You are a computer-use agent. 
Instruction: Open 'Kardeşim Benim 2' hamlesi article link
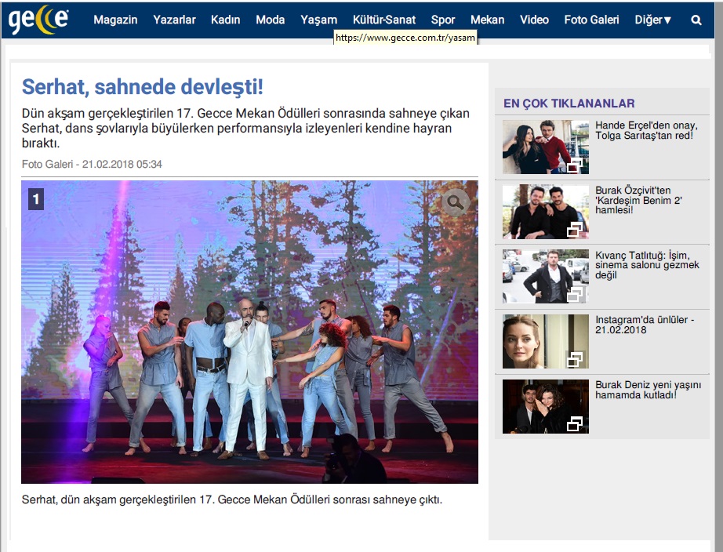point(638,200)
